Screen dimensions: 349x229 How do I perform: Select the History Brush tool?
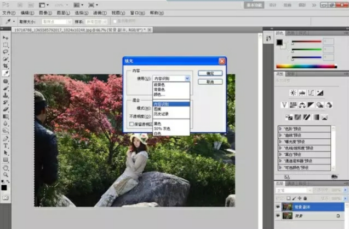tap(5, 102)
